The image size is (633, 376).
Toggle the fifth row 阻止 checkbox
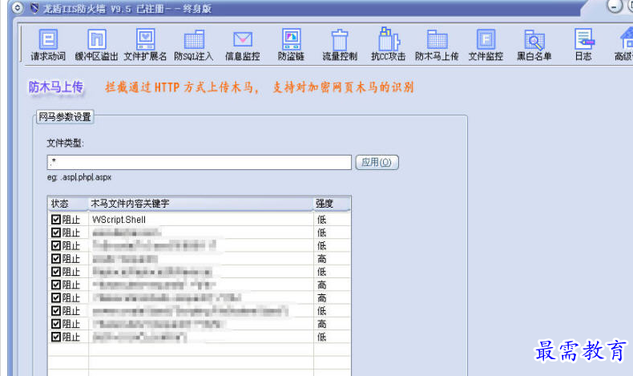56,272
